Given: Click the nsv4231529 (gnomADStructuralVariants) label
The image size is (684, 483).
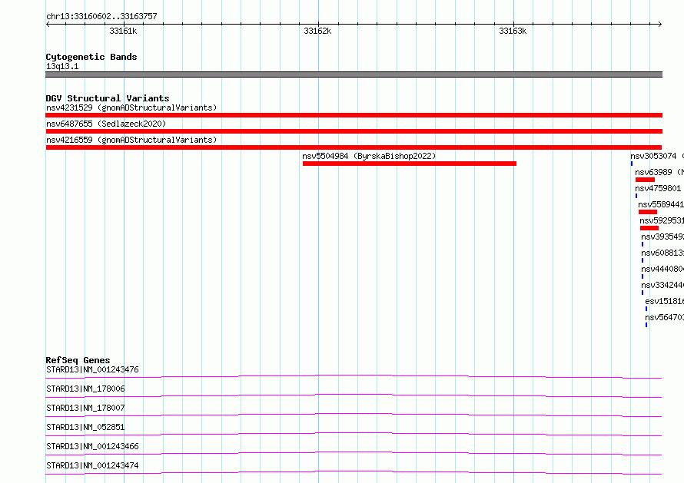Looking at the screenshot, I should pyautogui.click(x=131, y=108).
